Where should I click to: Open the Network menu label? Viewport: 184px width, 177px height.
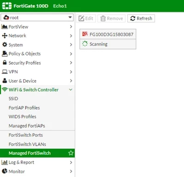point(17,36)
